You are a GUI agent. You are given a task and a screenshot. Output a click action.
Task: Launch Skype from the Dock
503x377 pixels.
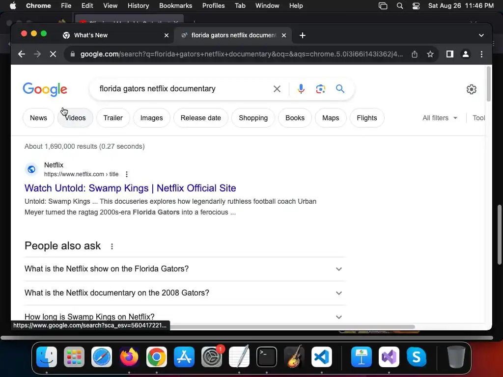click(417, 357)
